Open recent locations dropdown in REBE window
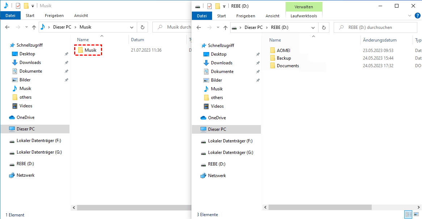 pyautogui.click(x=218, y=27)
